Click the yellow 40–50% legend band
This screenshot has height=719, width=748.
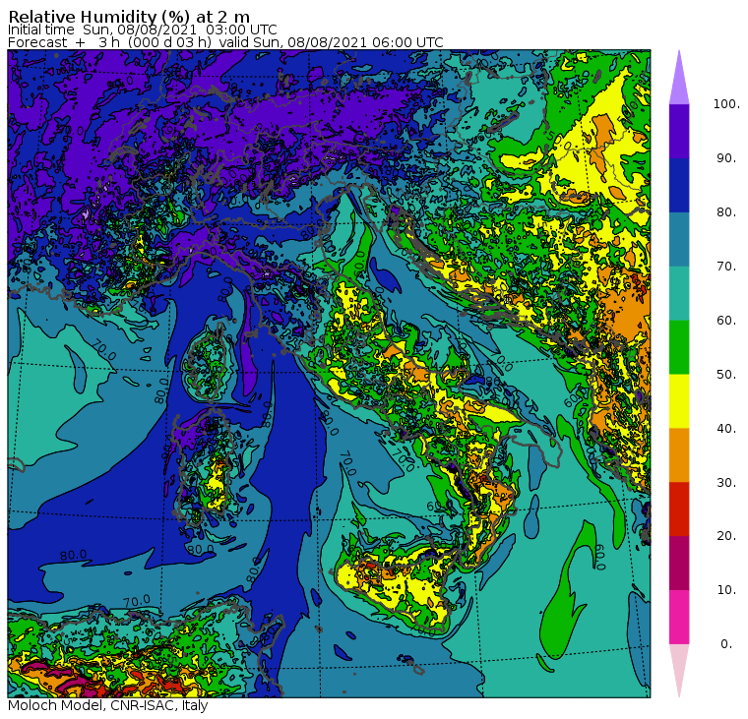click(679, 401)
